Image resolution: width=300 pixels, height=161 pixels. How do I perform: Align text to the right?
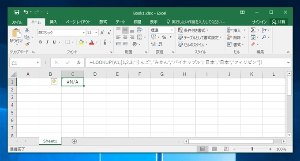coord(132,37)
